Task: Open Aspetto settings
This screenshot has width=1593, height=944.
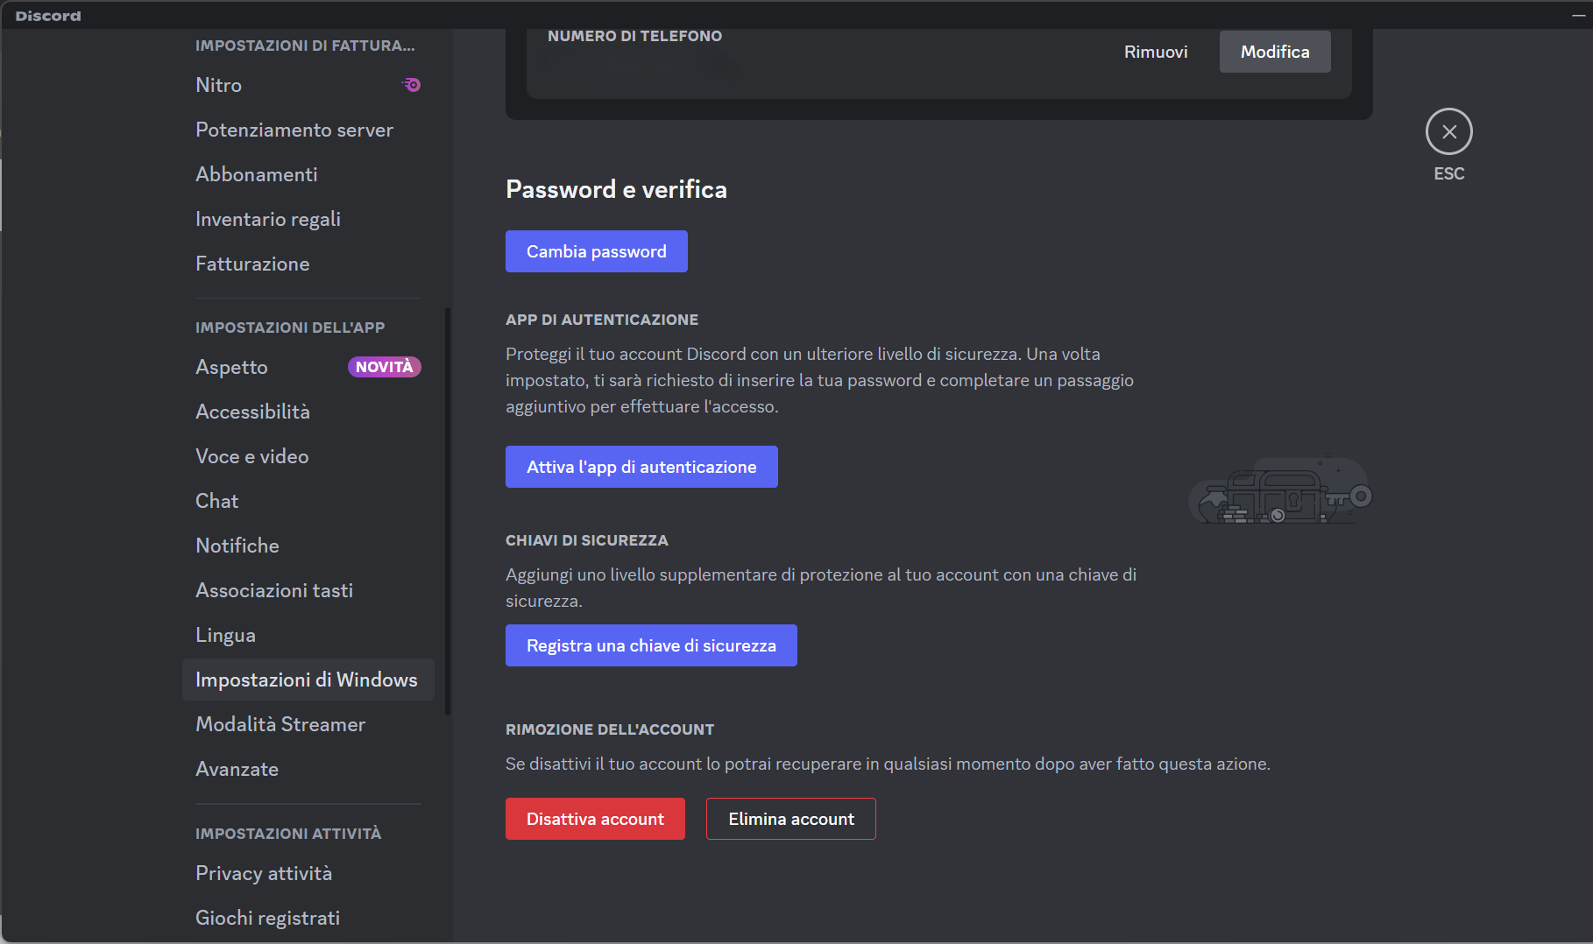Action: pos(230,367)
